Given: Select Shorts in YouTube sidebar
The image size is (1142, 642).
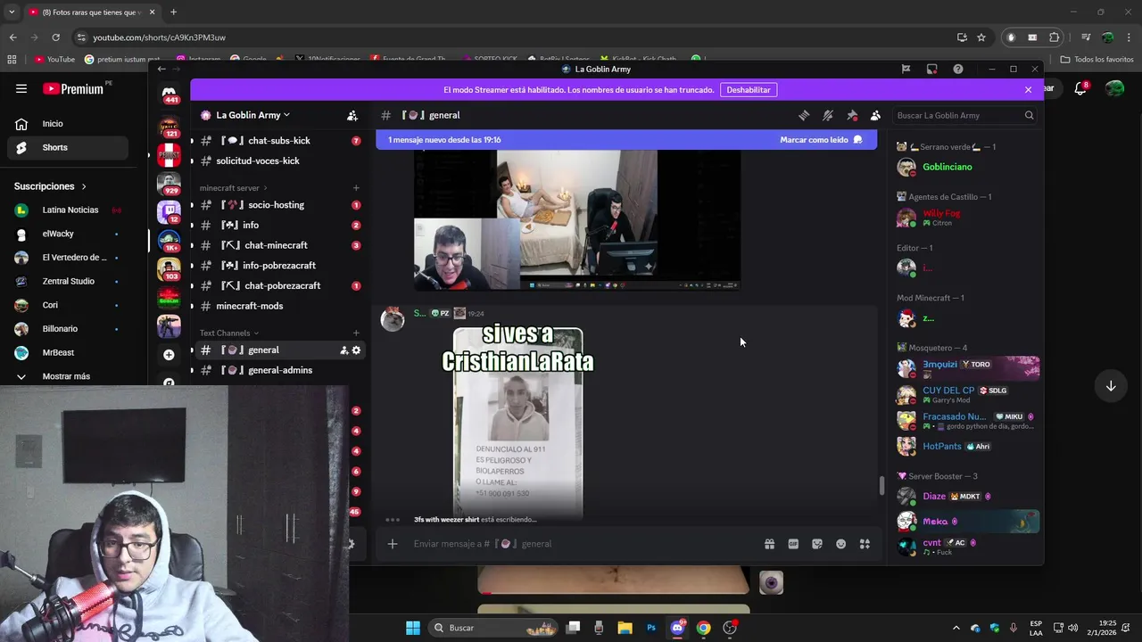Looking at the screenshot, I should [68, 148].
